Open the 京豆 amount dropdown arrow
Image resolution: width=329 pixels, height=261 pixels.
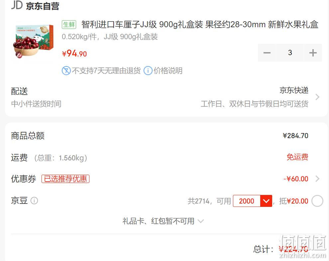click(266, 201)
